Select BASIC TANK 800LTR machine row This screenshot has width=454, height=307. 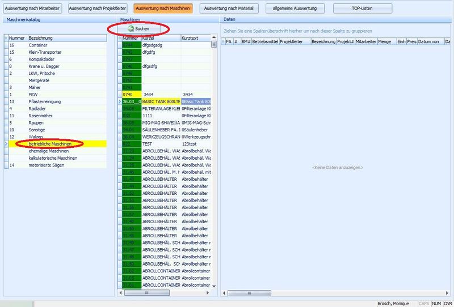pos(165,101)
